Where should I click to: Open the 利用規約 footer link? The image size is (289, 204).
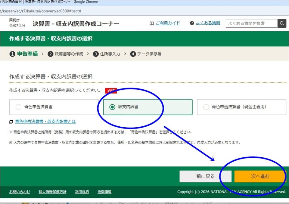point(82,192)
